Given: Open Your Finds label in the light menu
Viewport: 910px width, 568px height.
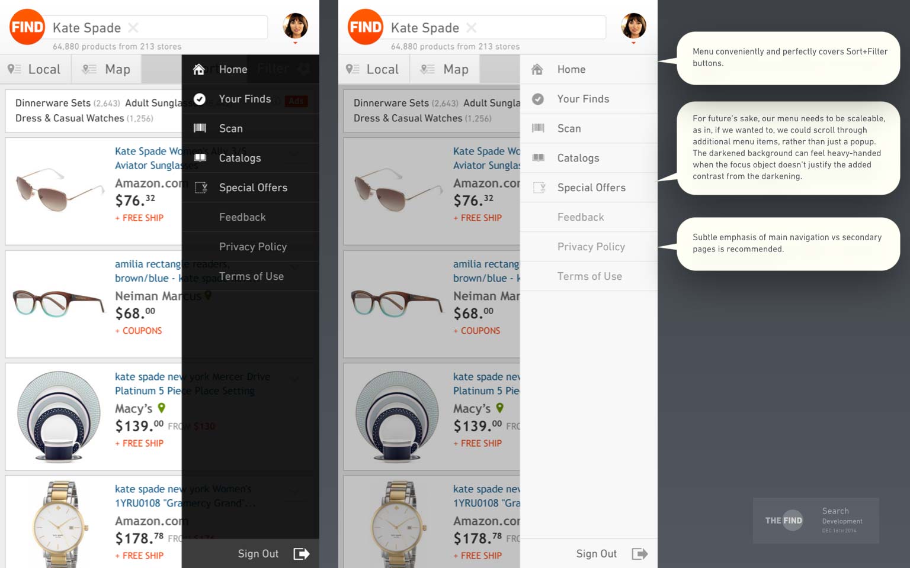Looking at the screenshot, I should point(583,99).
